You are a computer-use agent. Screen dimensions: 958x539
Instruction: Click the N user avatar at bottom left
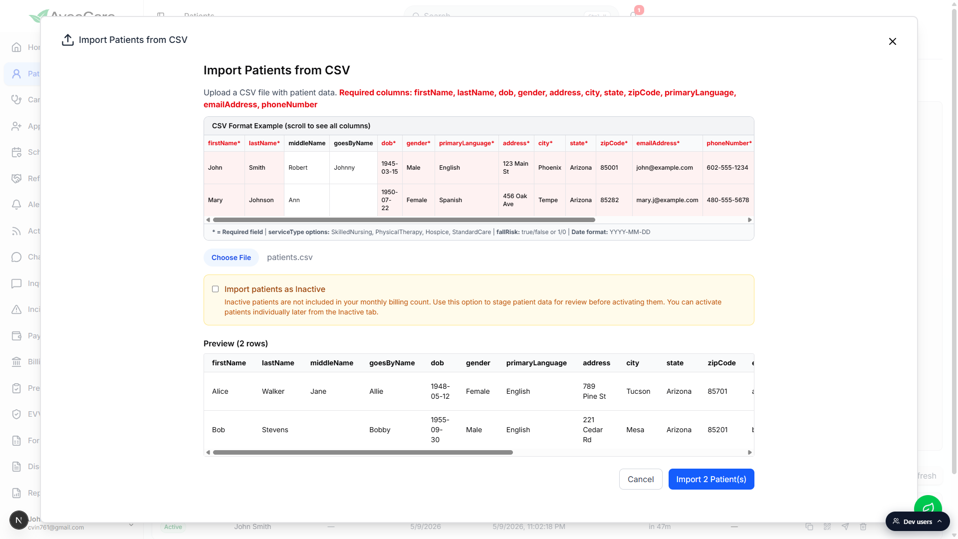(x=19, y=520)
